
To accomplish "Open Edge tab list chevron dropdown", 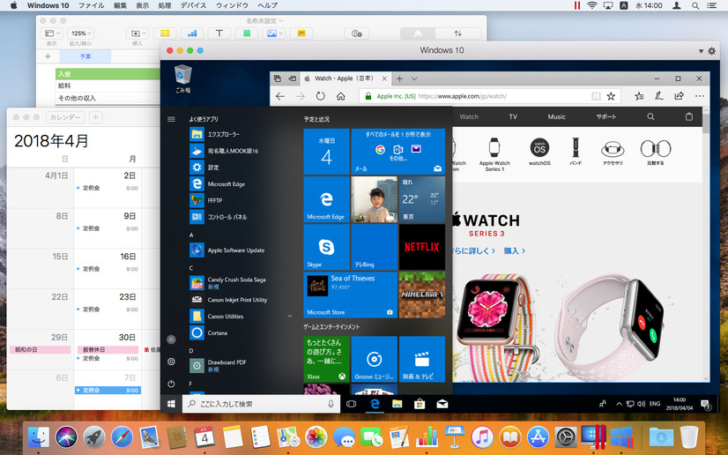I will click(x=414, y=78).
